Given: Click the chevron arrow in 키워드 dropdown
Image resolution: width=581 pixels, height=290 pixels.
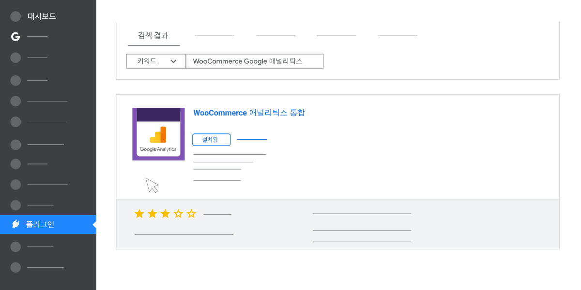Looking at the screenshot, I should tap(173, 61).
